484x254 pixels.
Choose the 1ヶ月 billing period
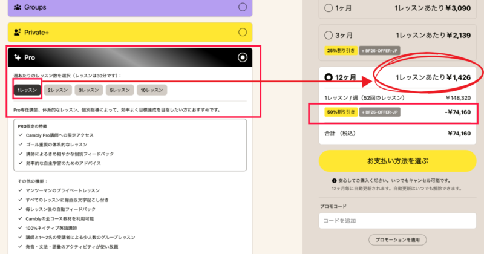click(329, 8)
